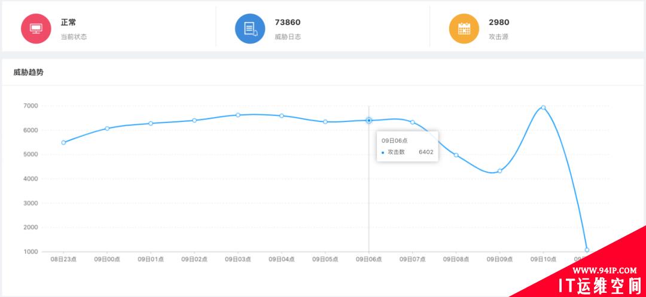This screenshot has height=297, width=646.
Task: Click the 1000 y-axis value
Action: coord(31,252)
